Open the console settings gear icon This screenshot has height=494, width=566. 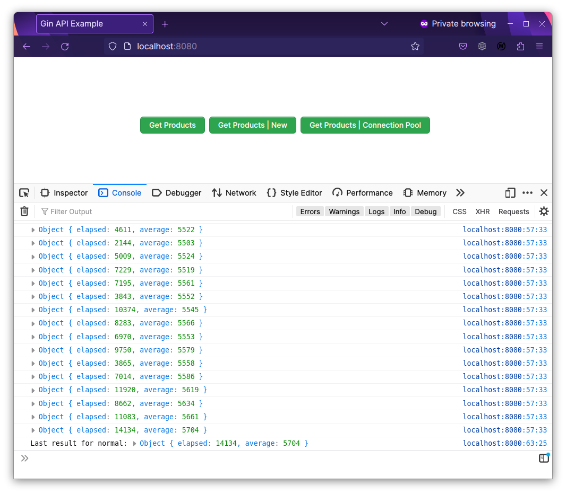click(x=543, y=211)
